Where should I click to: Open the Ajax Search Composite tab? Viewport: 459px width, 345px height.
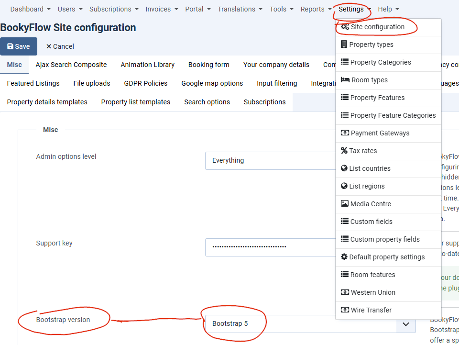tap(71, 65)
